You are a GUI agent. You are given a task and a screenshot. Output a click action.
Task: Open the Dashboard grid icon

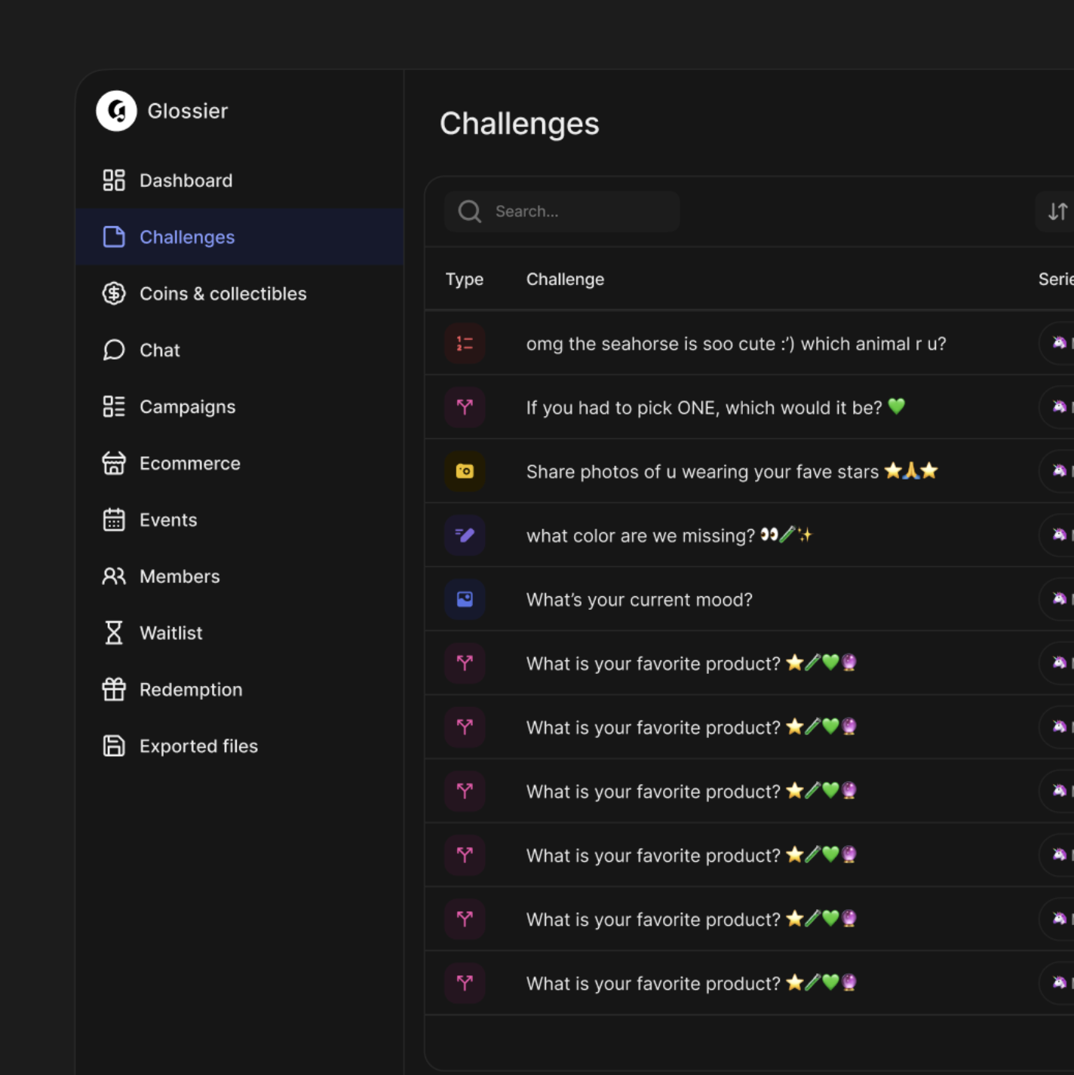(114, 180)
